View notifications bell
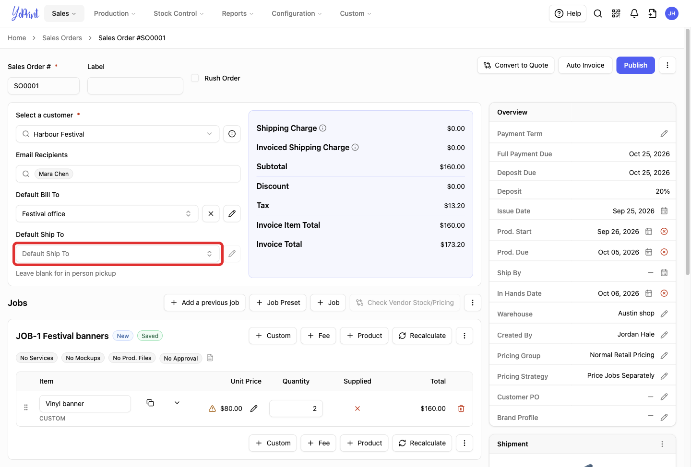This screenshot has width=691, height=467. coord(634,13)
